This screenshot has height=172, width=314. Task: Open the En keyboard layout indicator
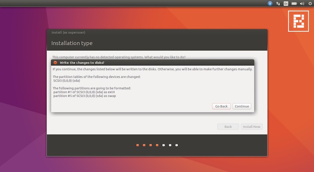(286, 3)
